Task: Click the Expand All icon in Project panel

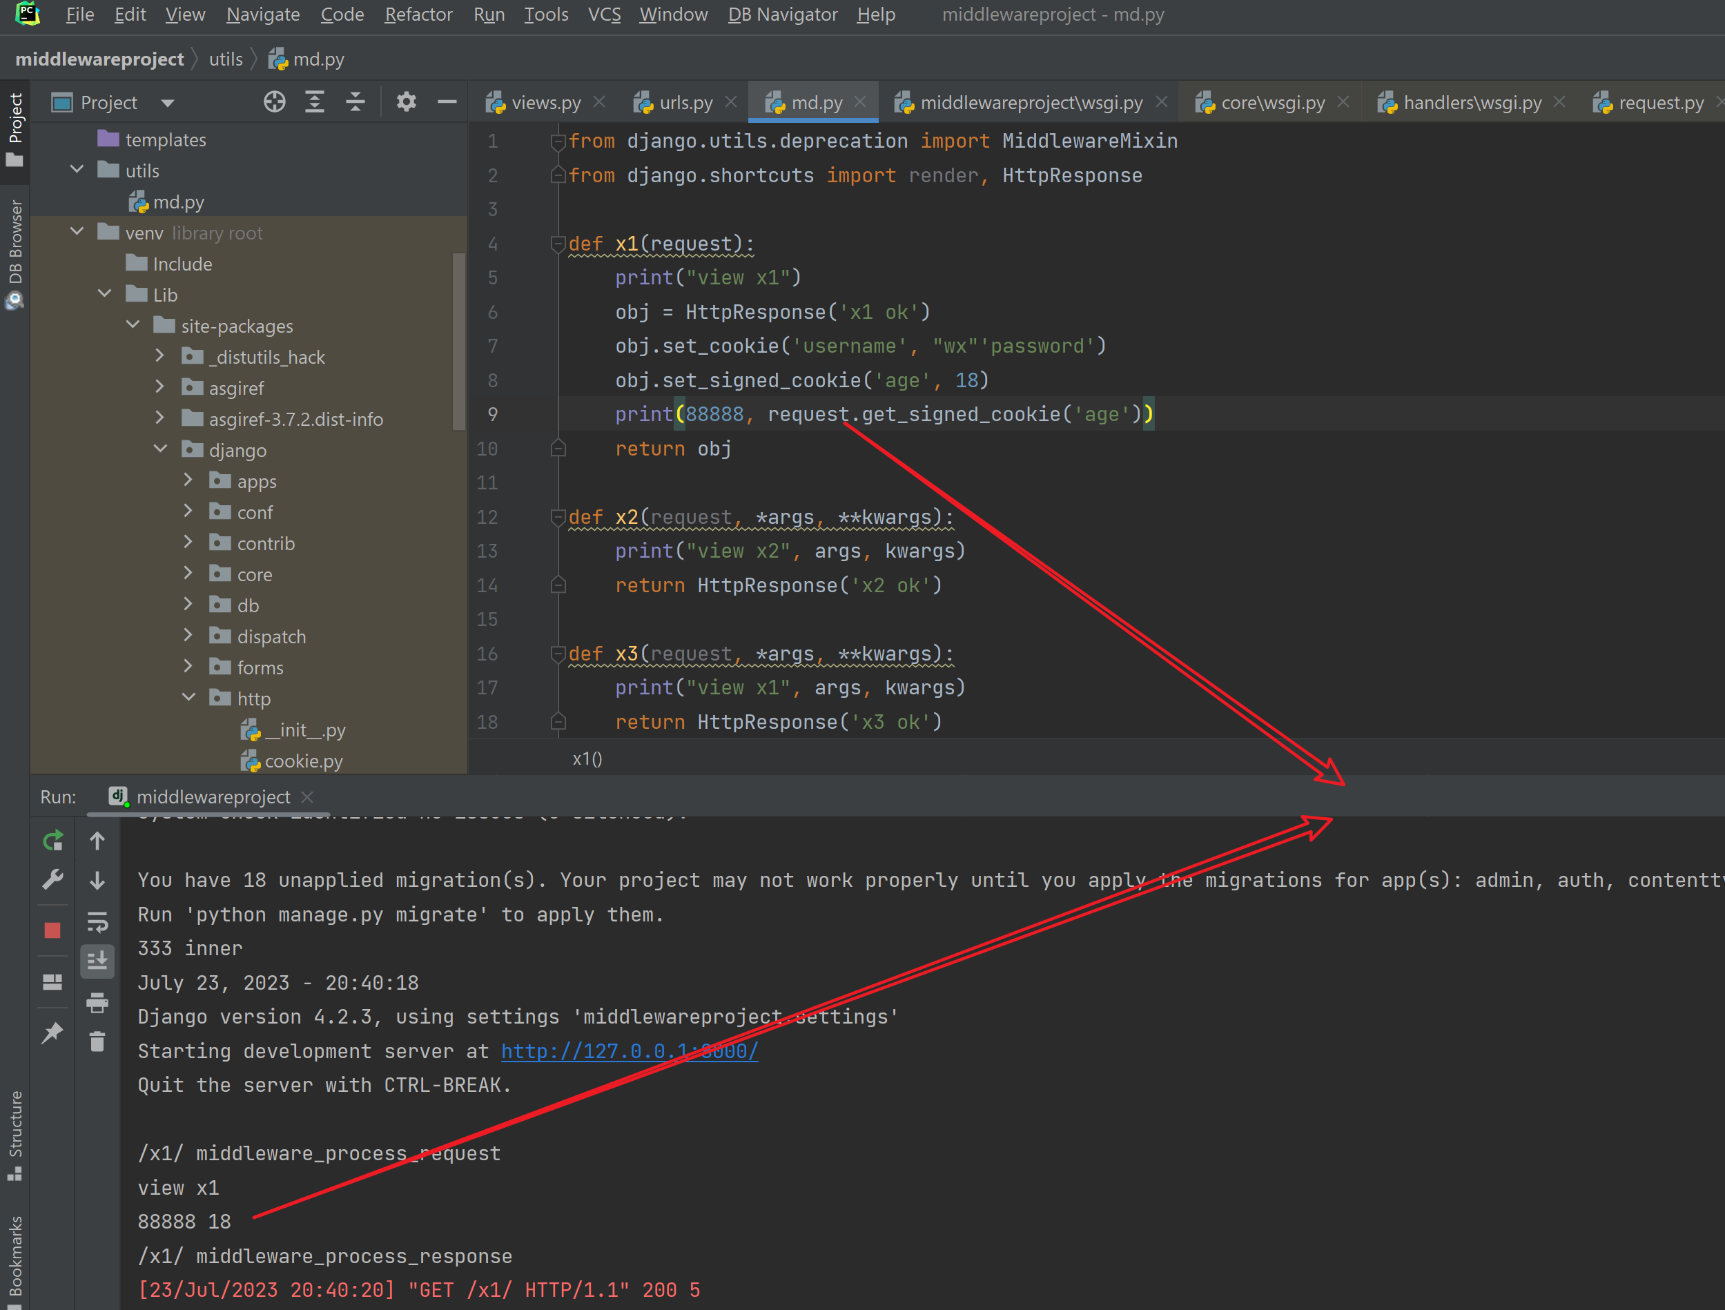Action: 315,102
